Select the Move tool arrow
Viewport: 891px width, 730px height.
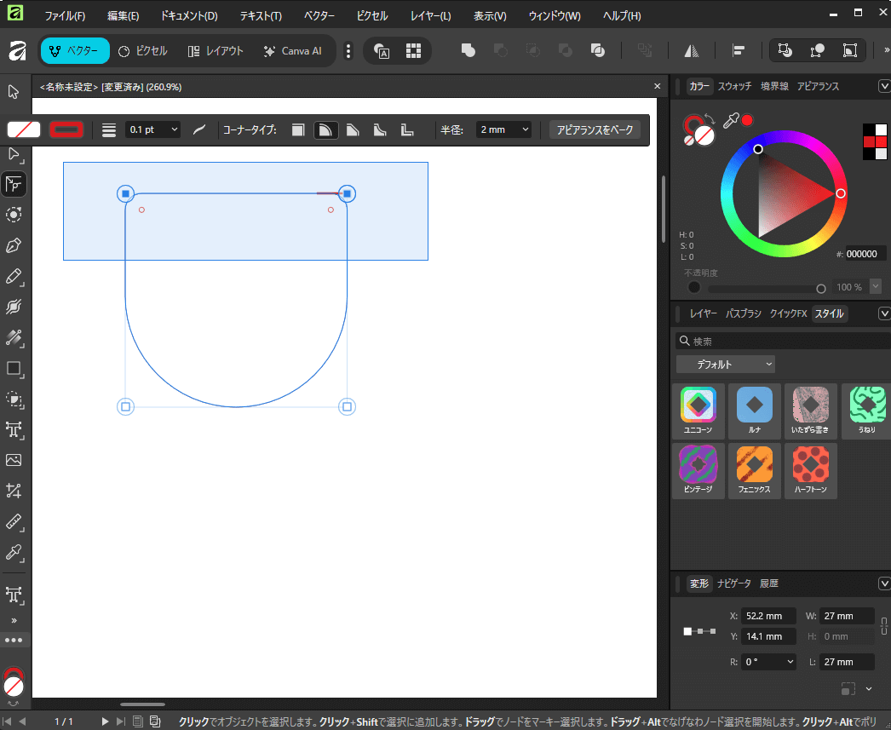[14, 92]
